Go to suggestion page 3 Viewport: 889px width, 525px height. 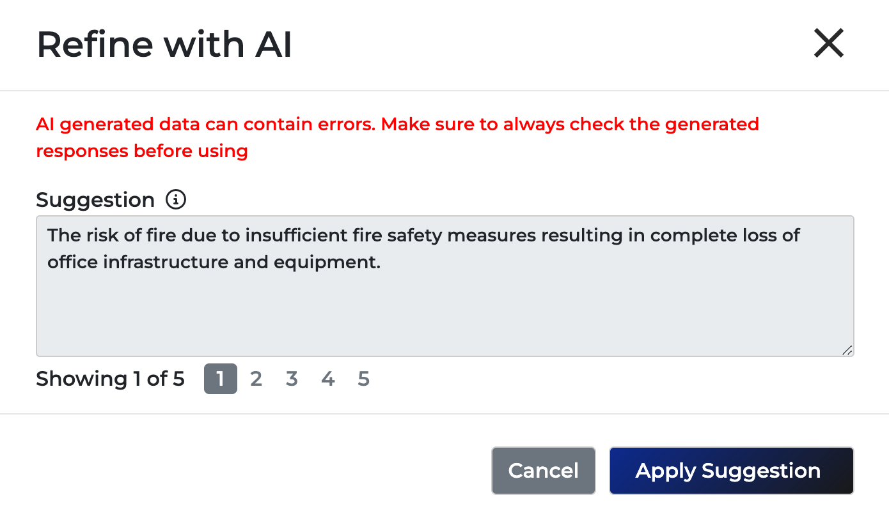point(292,379)
